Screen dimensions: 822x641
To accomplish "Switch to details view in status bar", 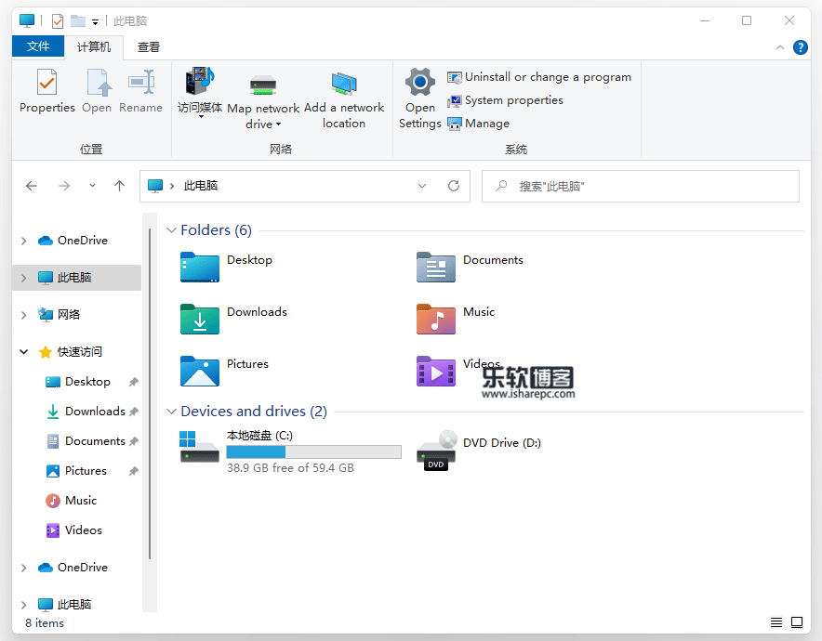I will coord(776,622).
